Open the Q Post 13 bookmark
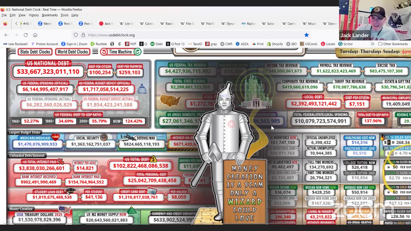Viewport: 411px width, 231px height. tap(175, 44)
